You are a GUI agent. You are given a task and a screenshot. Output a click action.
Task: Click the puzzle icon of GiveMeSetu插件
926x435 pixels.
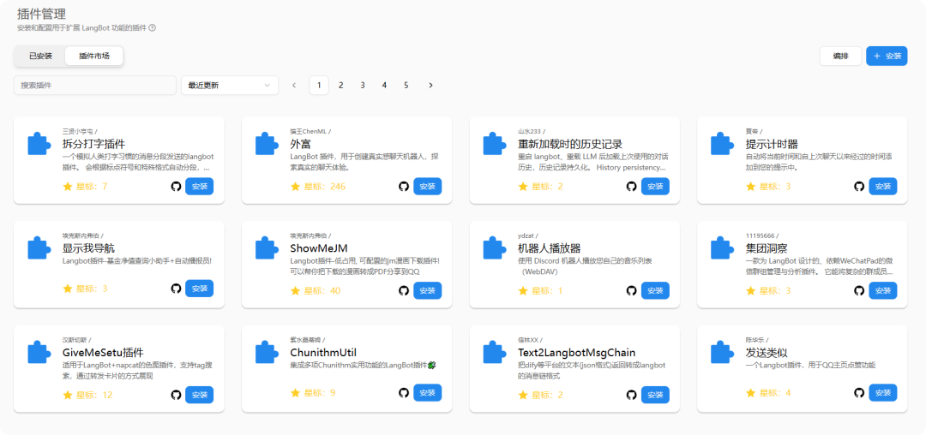tap(39, 353)
